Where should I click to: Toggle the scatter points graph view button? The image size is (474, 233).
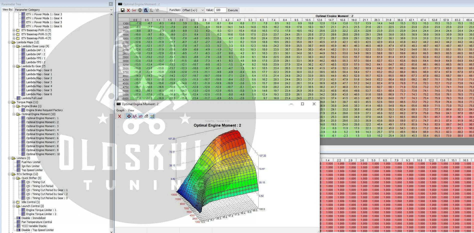point(135,116)
